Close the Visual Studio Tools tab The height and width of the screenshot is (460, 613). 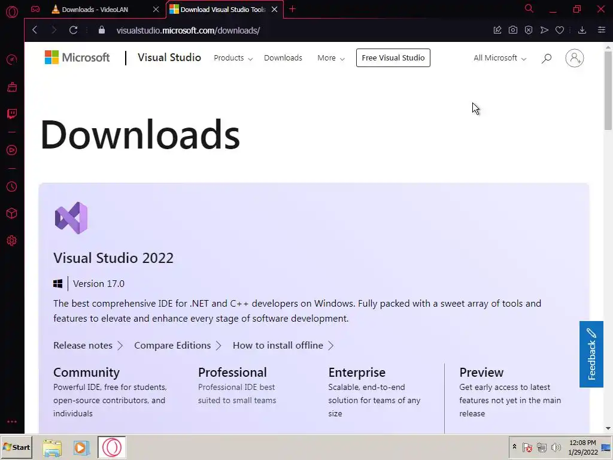[x=274, y=10]
